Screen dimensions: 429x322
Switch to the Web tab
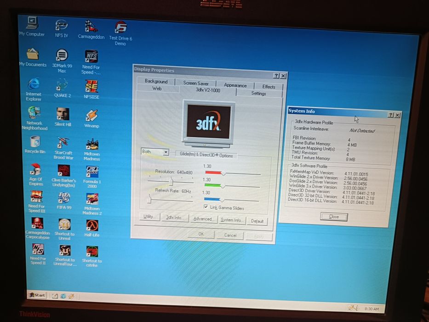click(157, 88)
